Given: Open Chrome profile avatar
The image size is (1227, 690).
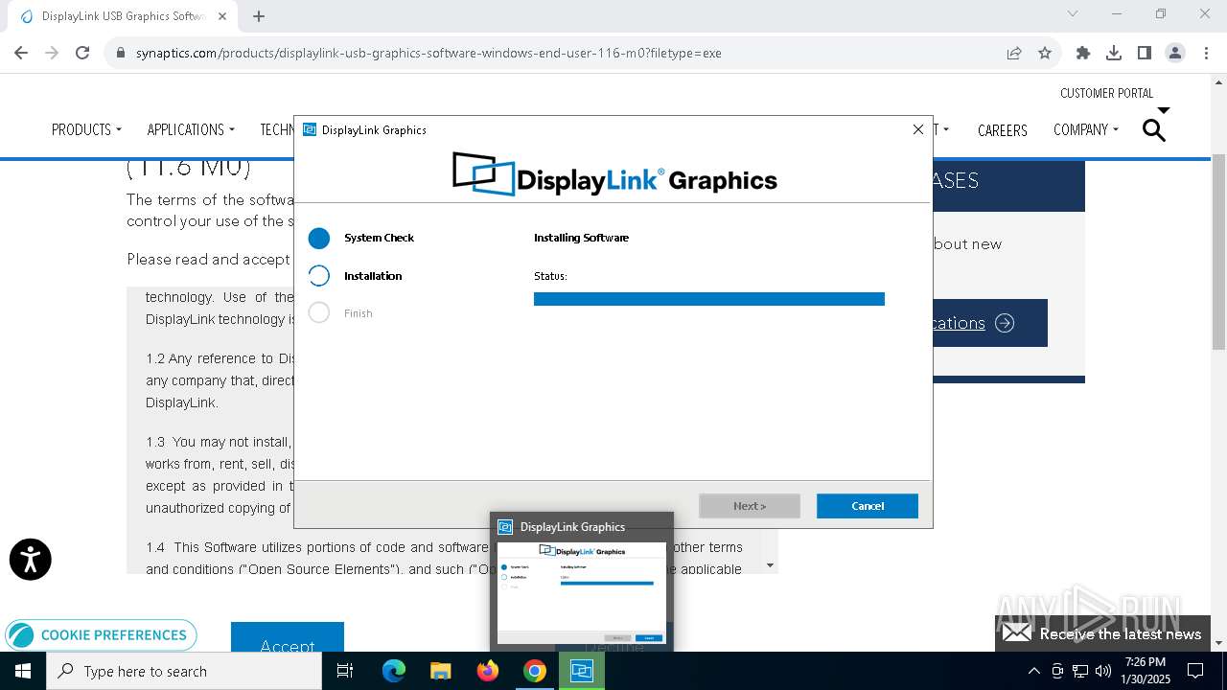Looking at the screenshot, I should pyautogui.click(x=1175, y=53).
